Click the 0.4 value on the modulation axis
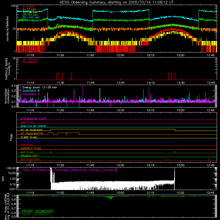This screenshot has width=220, height=220. coord(13,86)
